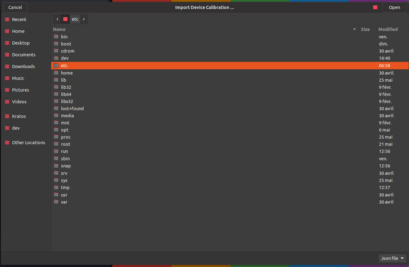This screenshot has height=267, width=409.
Task: Open the Pictures folder from the sidebar
Action: 20,90
